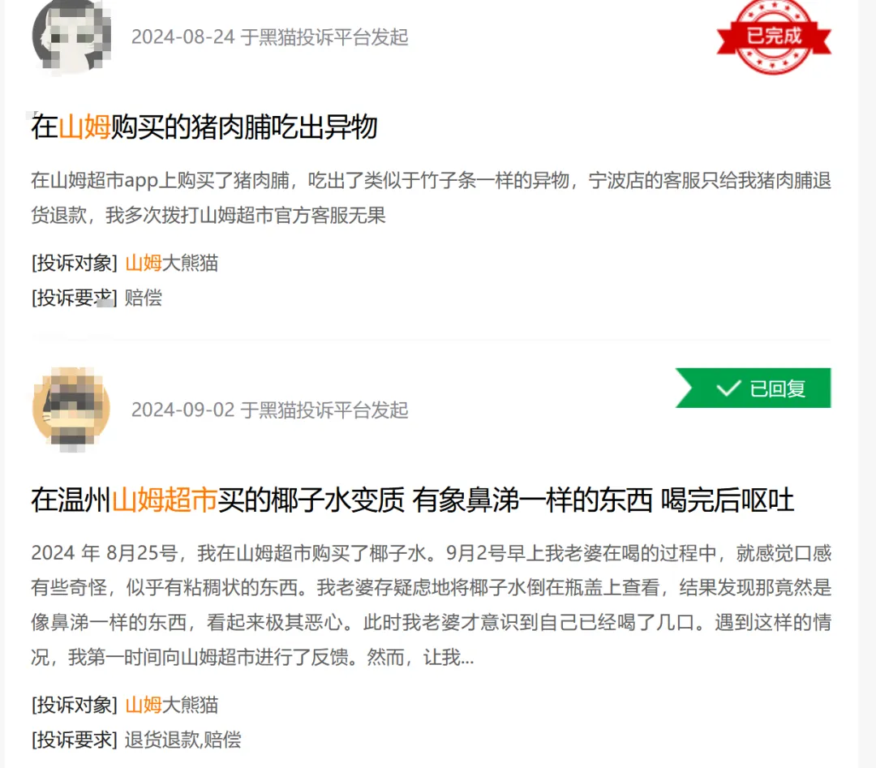The width and height of the screenshot is (876, 768).
Task: Click 山姆大熊猫 under the second complaint
Action: pyautogui.click(x=171, y=705)
